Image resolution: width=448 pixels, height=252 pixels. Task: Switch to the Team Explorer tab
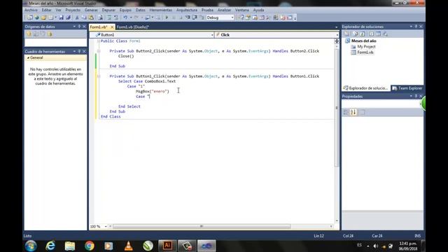[x=407, y=88]
